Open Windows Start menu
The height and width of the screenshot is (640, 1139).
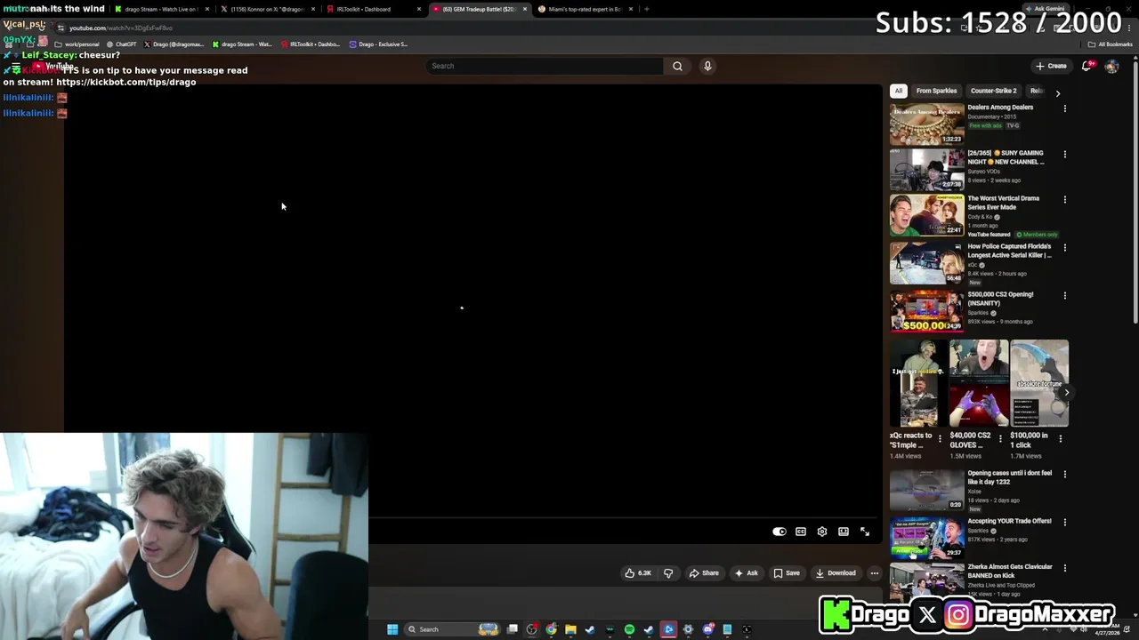[392, 629]
